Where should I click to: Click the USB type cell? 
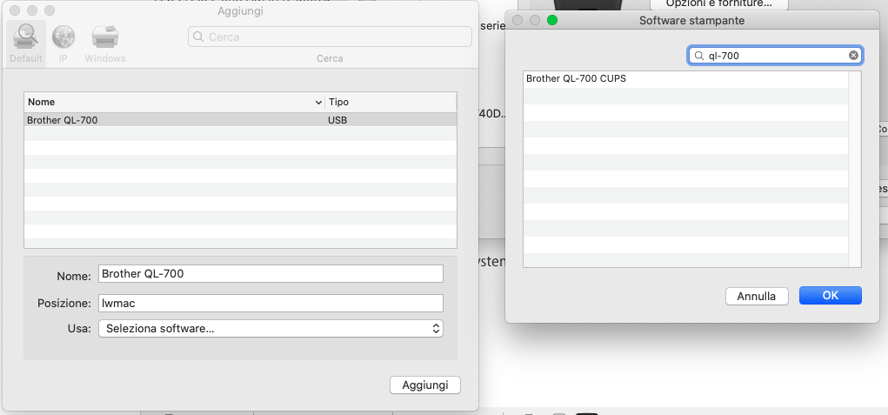pyautogui.click(x=337, y=120)
